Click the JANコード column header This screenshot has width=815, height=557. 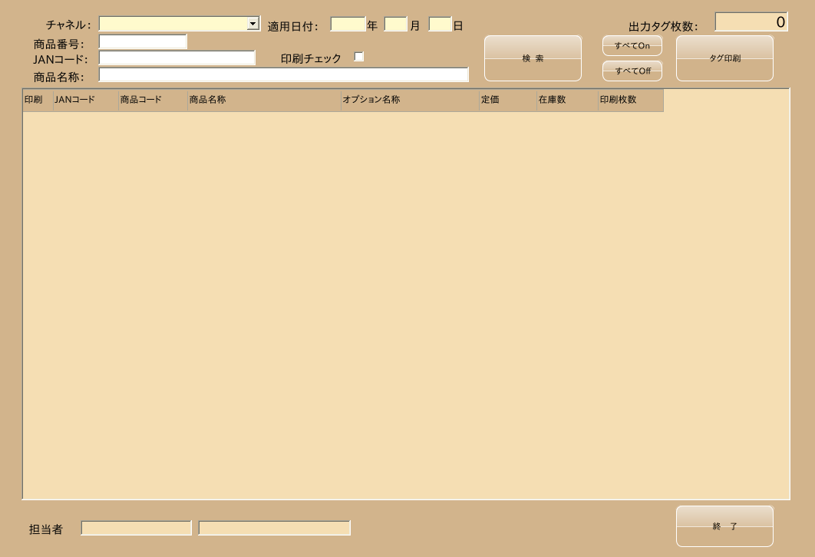pos(86,101)
